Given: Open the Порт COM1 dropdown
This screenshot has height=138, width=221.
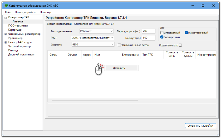Looking at the screenshot, I should tap(92, 38).
